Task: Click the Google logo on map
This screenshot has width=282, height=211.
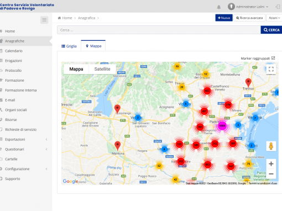Action: click(x=70, y=181)
